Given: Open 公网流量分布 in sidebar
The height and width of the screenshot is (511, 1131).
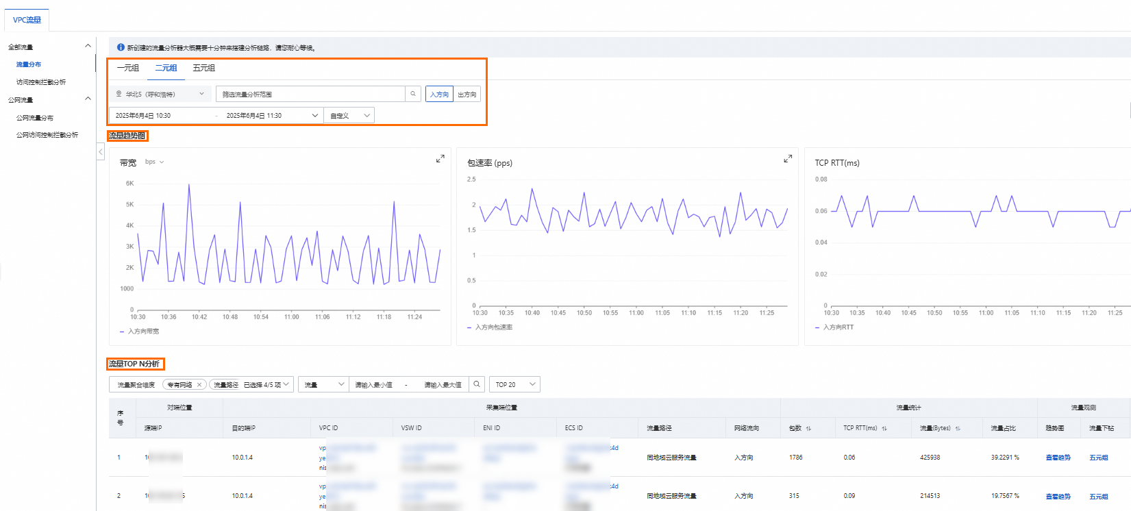Looking at the screenshot, I should pyautogui.click(x=35, y=118).
